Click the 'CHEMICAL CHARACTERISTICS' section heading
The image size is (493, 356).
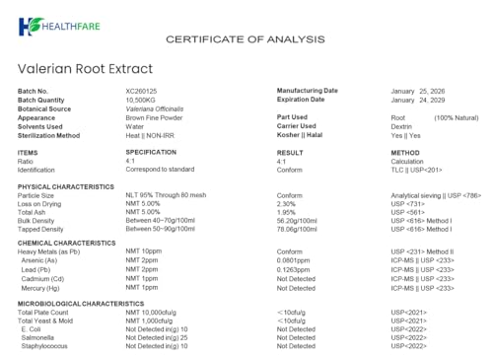[66, 244]
